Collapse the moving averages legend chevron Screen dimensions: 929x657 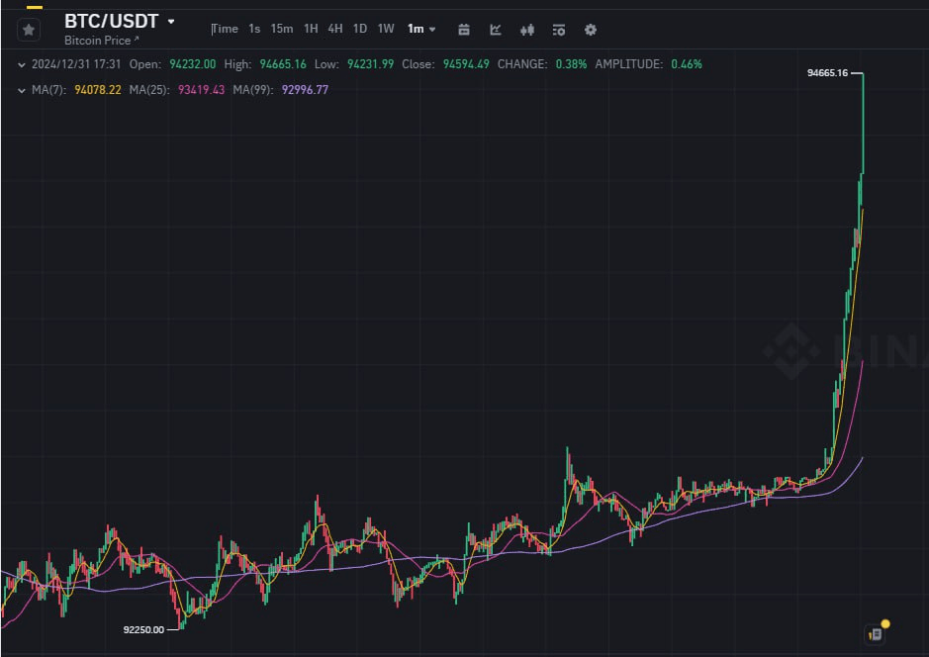[x=20, y=88]
